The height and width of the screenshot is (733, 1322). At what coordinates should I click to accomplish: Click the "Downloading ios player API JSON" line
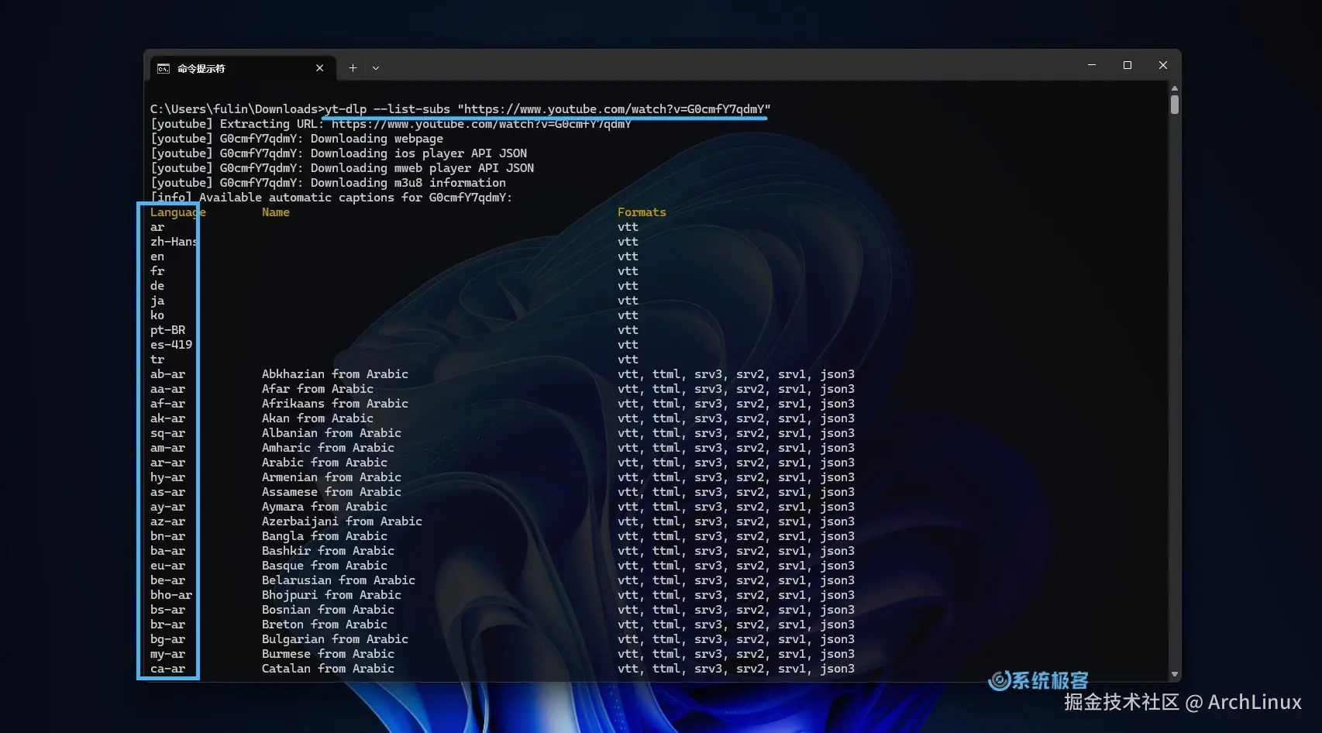pyautogui.click(x=339, y=153)
